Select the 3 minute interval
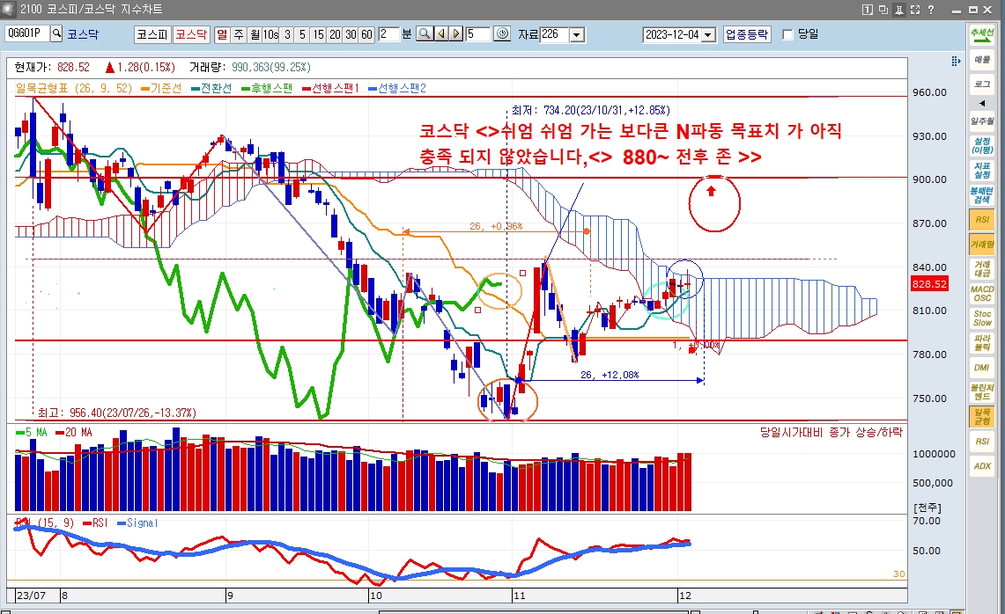 point(287,34)
